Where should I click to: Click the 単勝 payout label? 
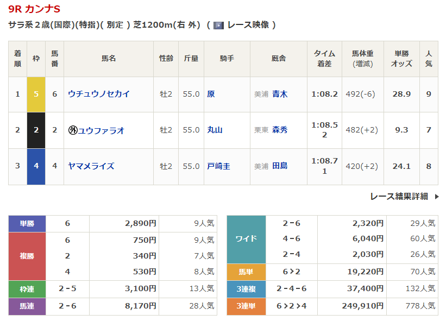tap(27, 223)
